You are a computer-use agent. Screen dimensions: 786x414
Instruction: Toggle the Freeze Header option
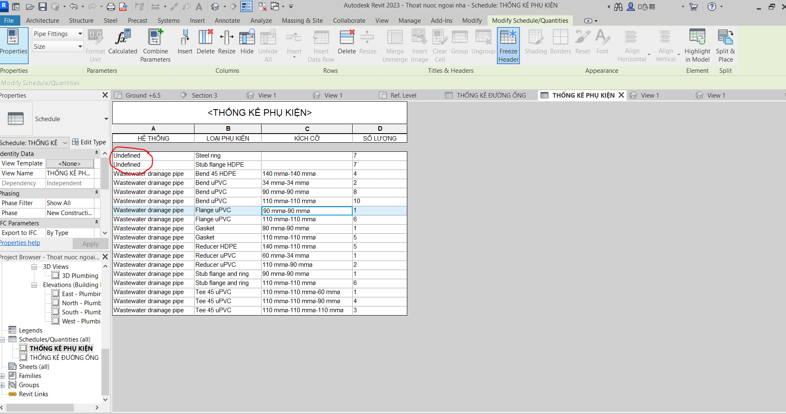(x=508, y=45)
